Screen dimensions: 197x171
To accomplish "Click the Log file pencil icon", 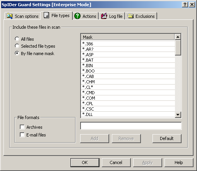I will tap(104, 16).
